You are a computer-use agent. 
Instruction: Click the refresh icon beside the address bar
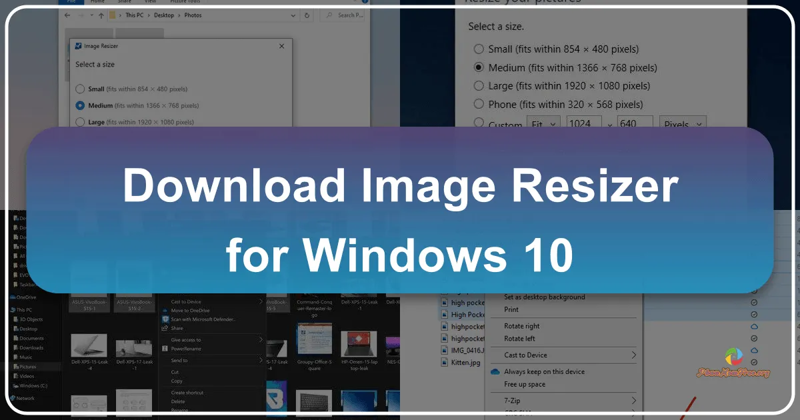pyautogui.click(x=306, y=15)
